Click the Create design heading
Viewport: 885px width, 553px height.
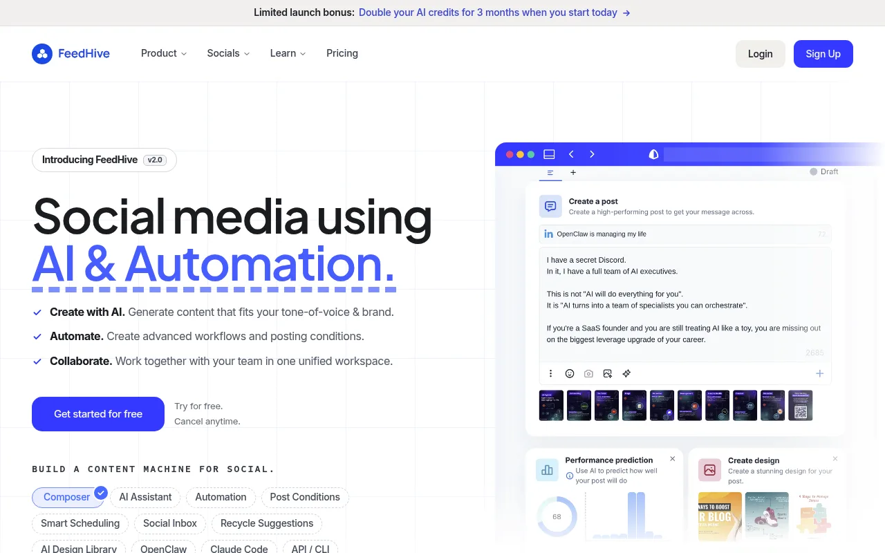[x=754, y=460]
